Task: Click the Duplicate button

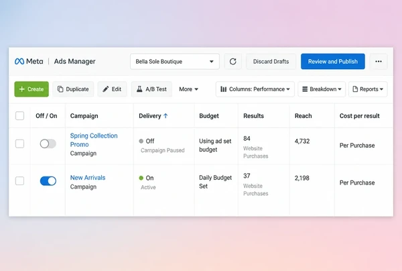Action: tap(73, 89)
